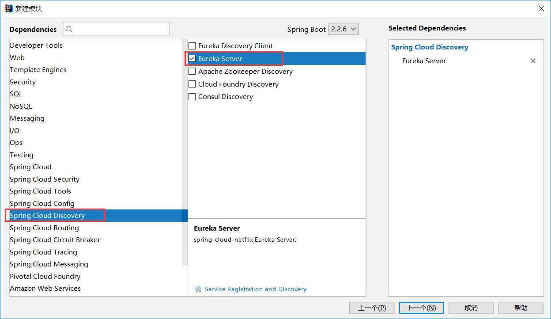Click the Eureka Discovery Client label
The image size is (551, 319).
click(x=235, y=46)
